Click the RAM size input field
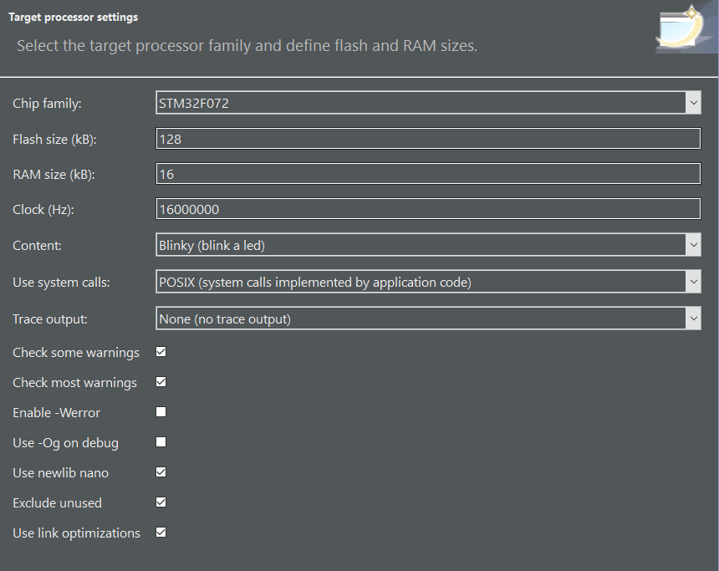This screenshot has width=719, height=571. click(x=428, y=174)
